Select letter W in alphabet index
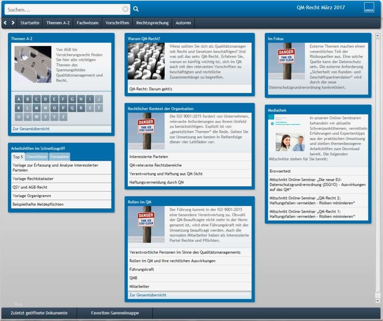The width and height of the screenshot is (383, 321). (37, 117)
